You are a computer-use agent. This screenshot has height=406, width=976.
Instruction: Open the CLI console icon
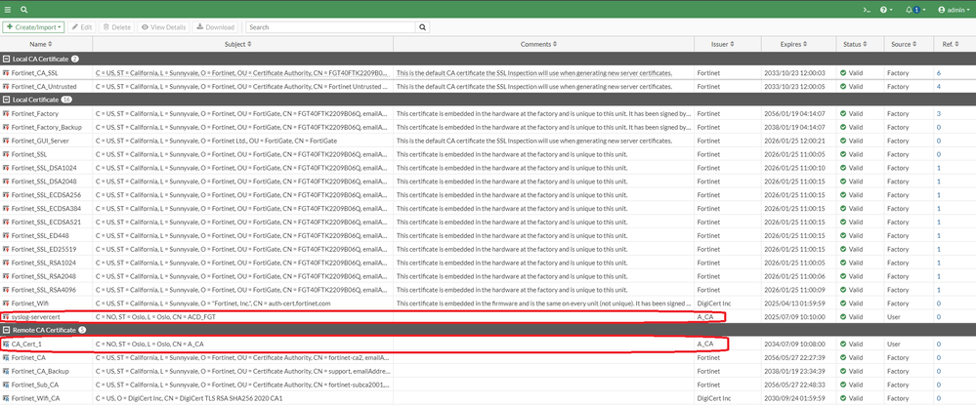[x=866, y=10]
